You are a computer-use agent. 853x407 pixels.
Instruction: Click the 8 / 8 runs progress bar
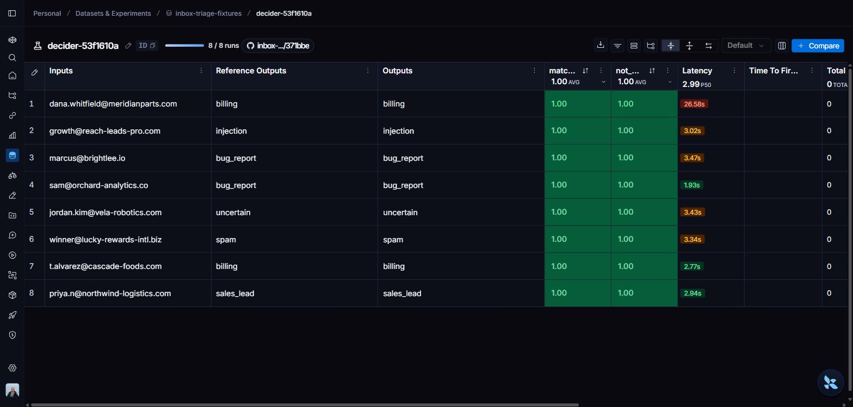click(x=184, y=46)
